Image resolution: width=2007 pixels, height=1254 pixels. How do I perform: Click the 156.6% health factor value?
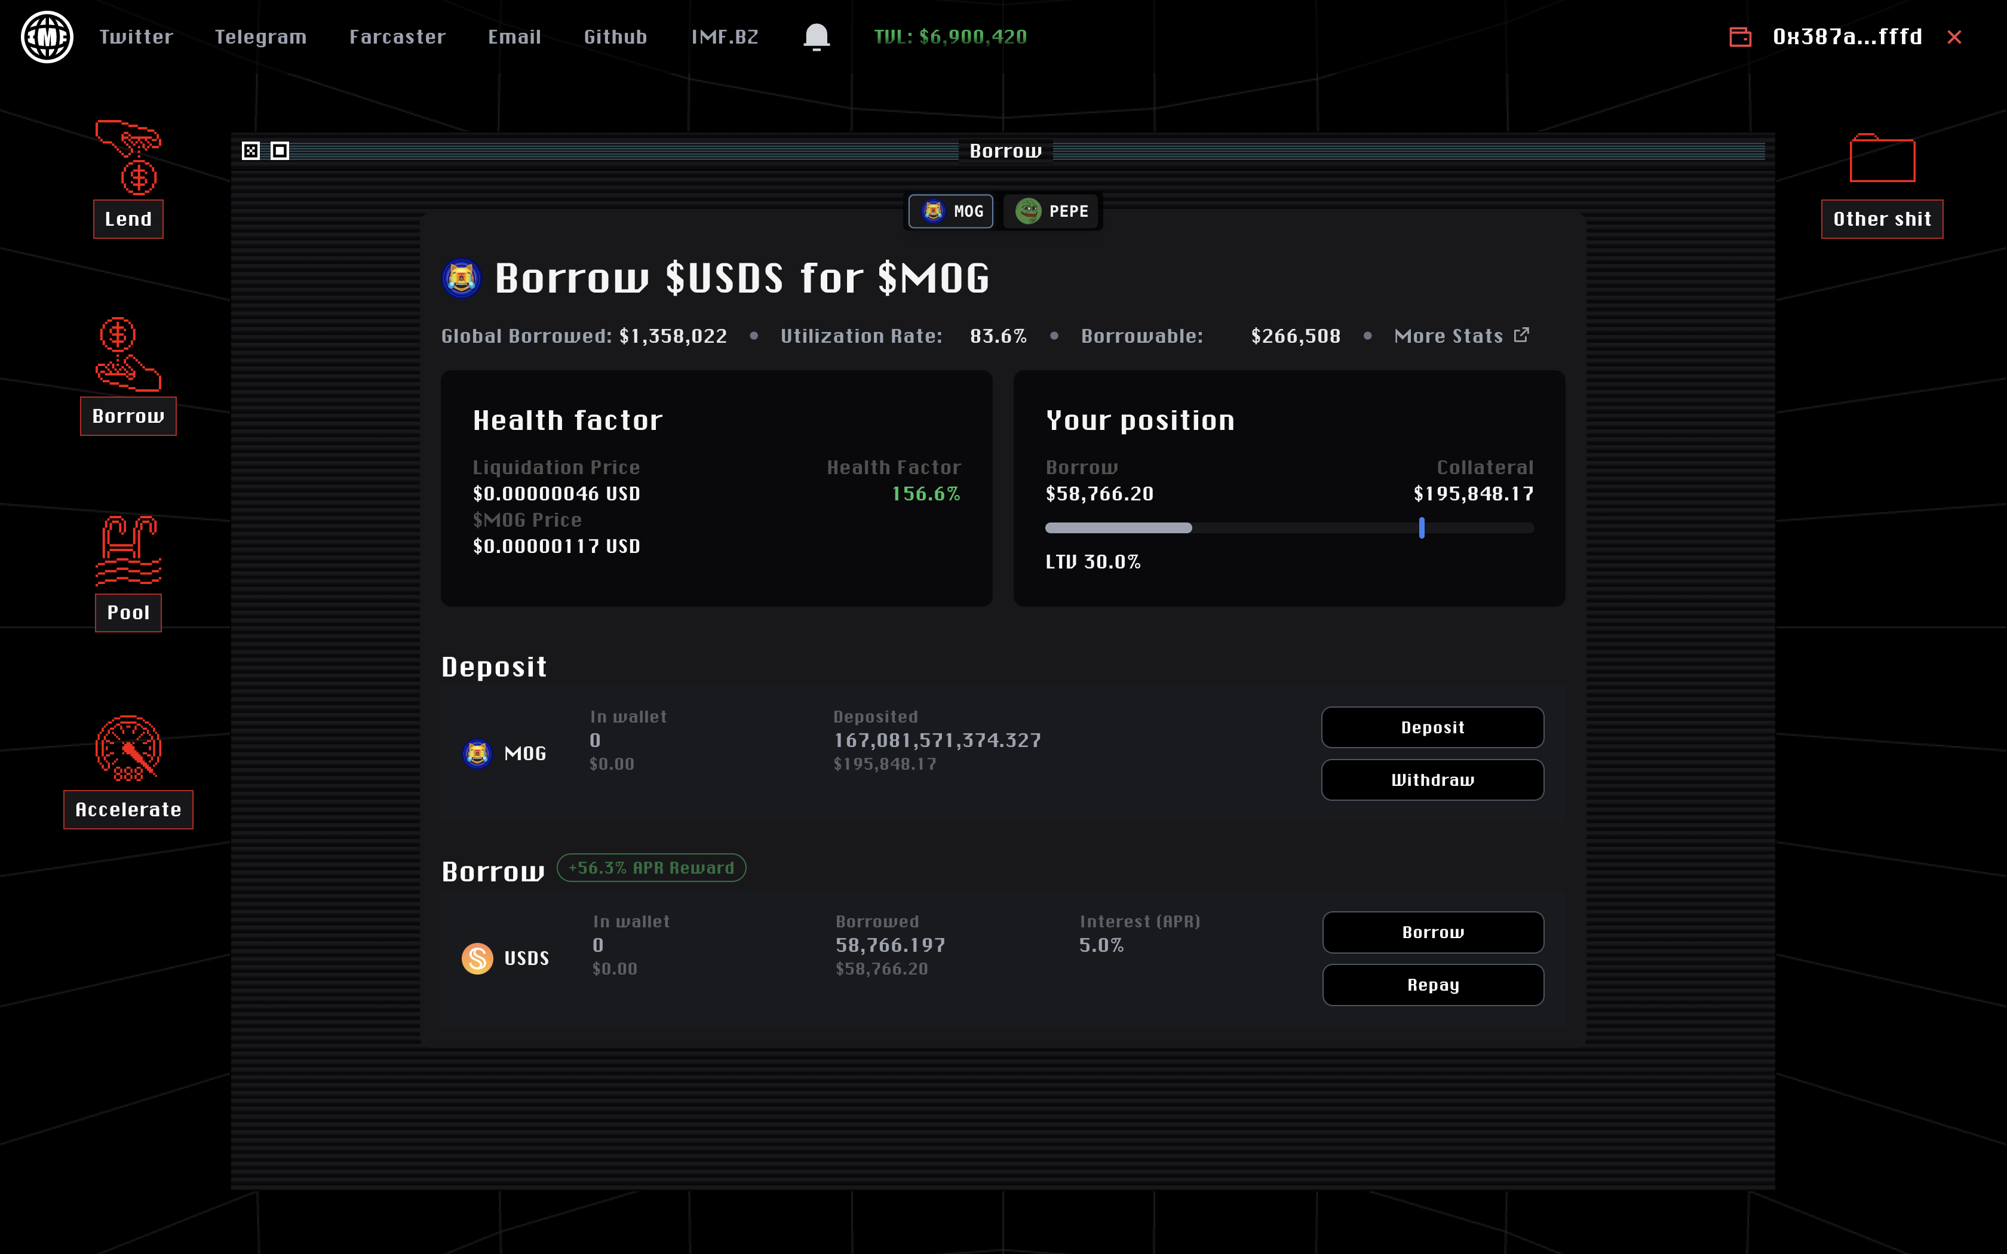pos(925,493)
